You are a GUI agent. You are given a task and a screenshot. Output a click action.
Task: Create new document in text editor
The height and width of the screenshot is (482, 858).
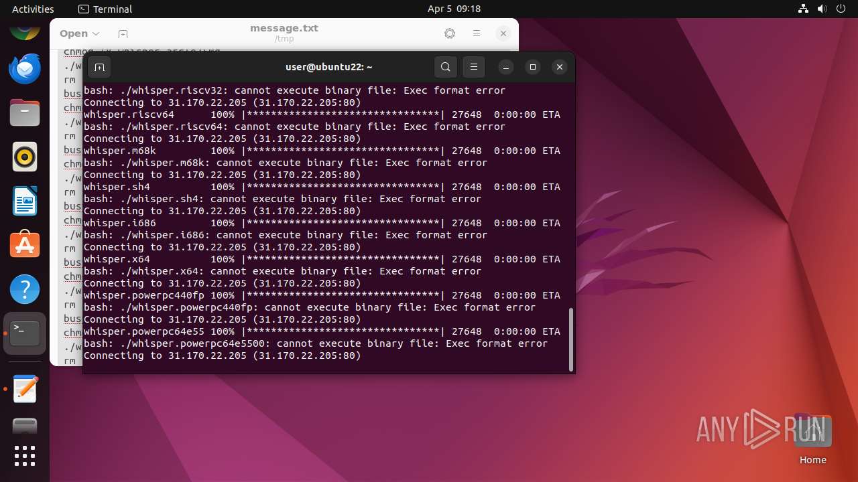coord(123,33)
